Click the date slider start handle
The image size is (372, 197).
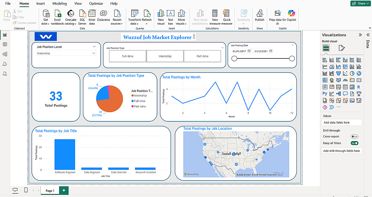click(x=234, y=58)
